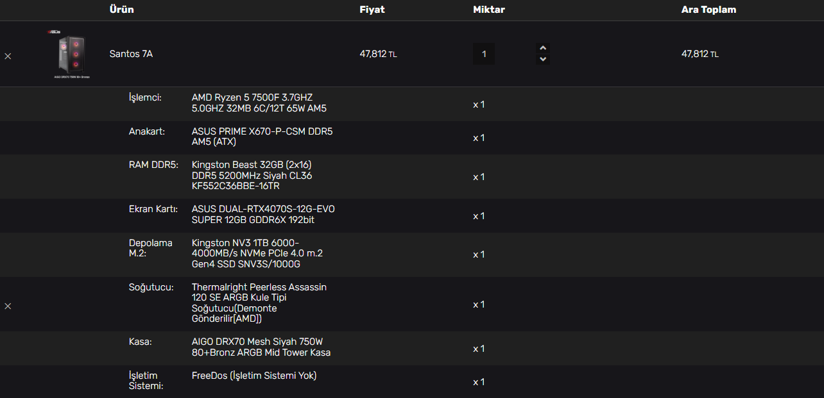
Task: Click the FreeDos operating system entry
Action: (253, 376)
